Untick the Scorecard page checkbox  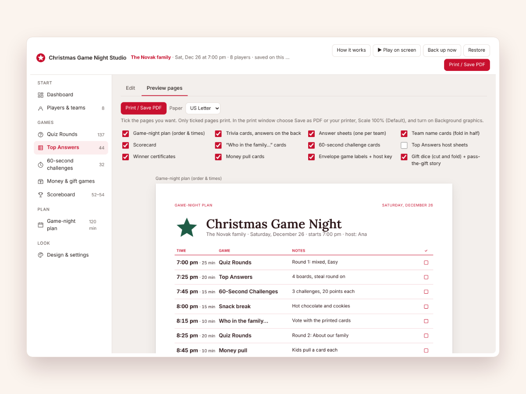coord(125,145)
